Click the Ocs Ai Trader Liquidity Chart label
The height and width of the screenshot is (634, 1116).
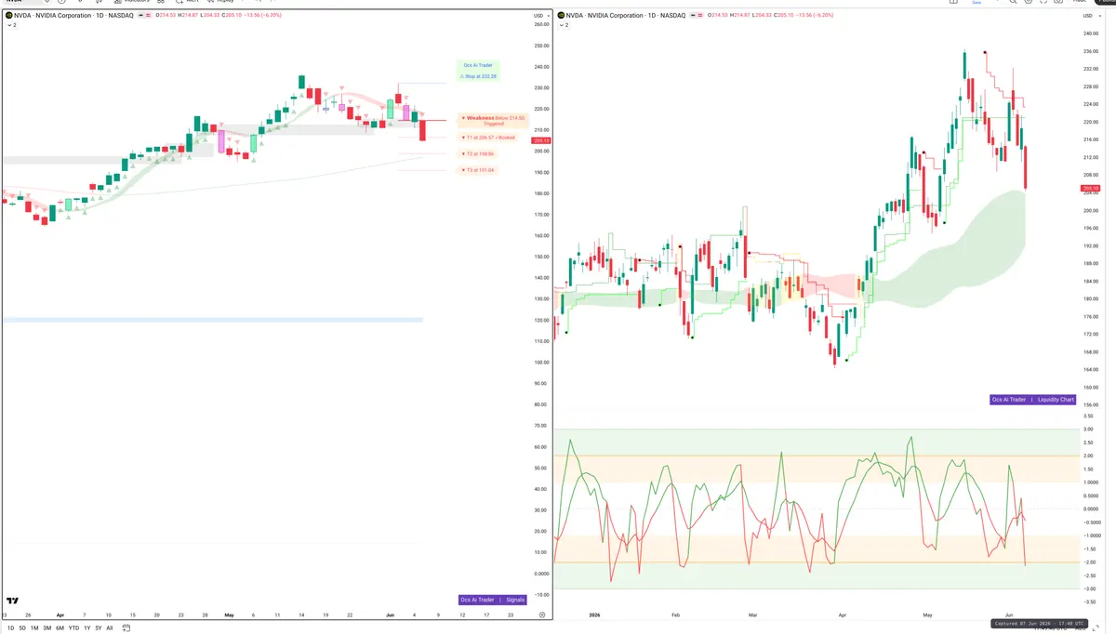click(1033, 399)
